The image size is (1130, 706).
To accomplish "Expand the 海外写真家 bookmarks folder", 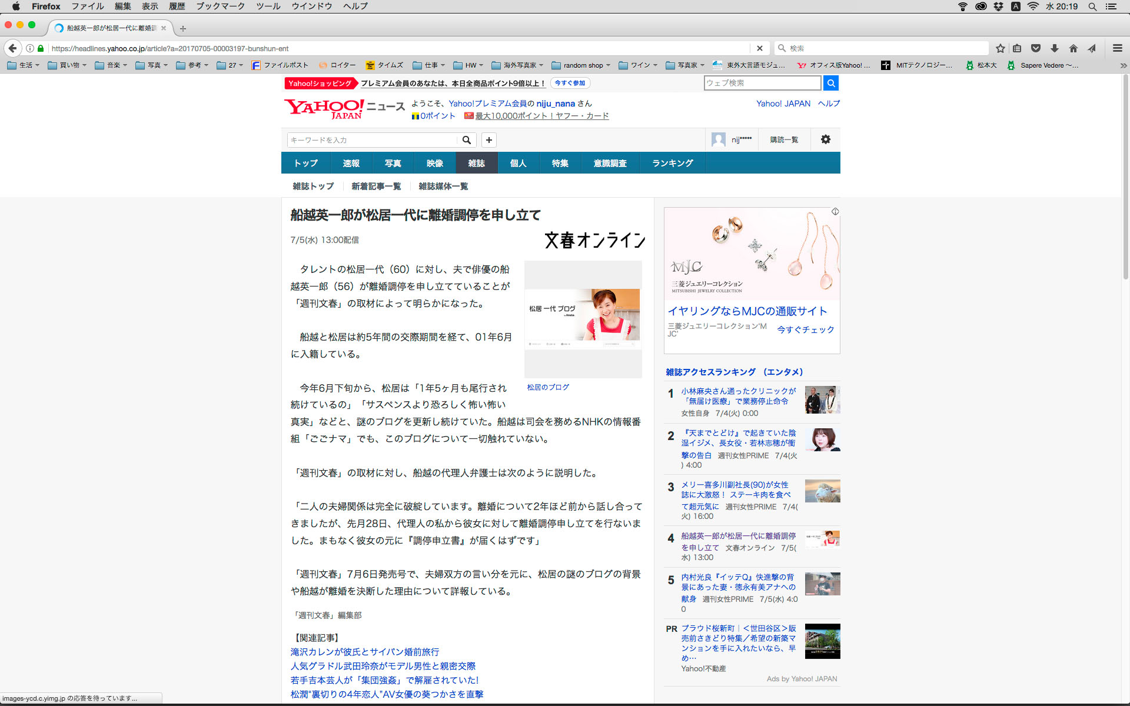I will (x=517, y=65).
